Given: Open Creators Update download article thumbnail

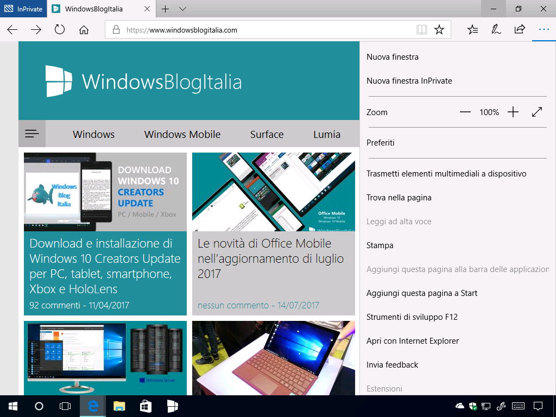Looking at the screenshot, I should coord(105,192).
